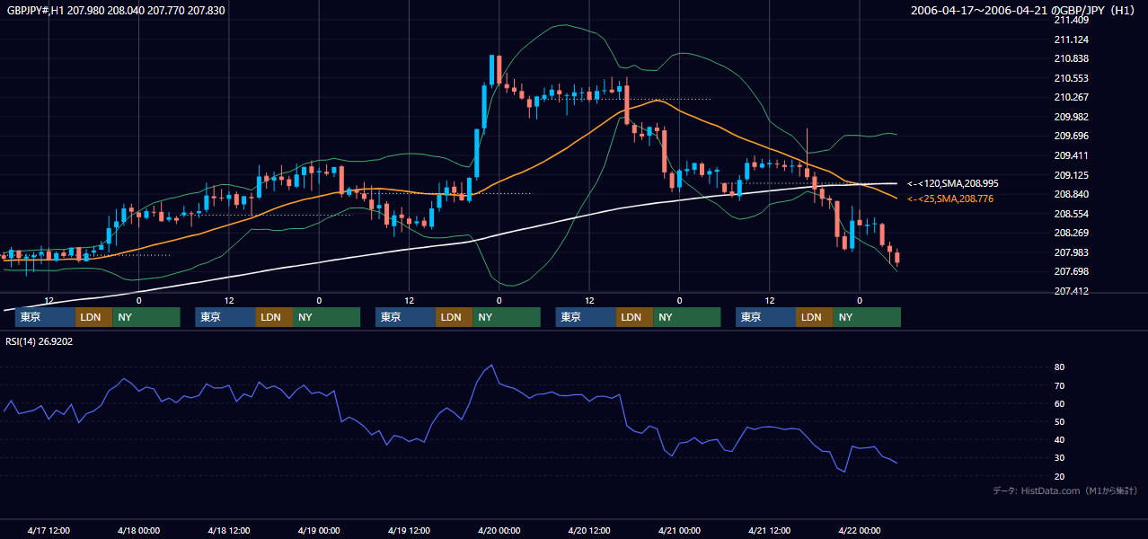Click the leftmost NY session block

pos(146,317)
